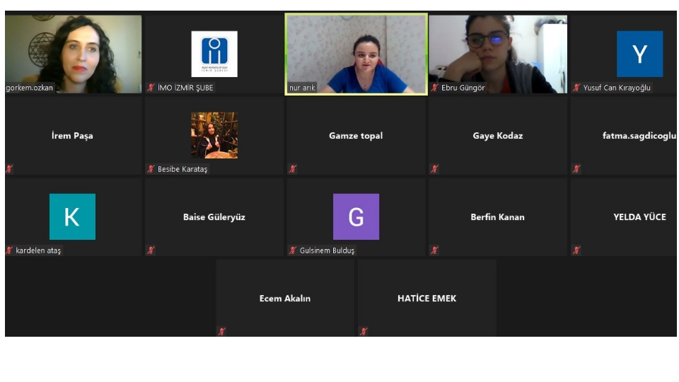Click the Yusuf Can Kırayoğlu name label

tap(617, 88)
